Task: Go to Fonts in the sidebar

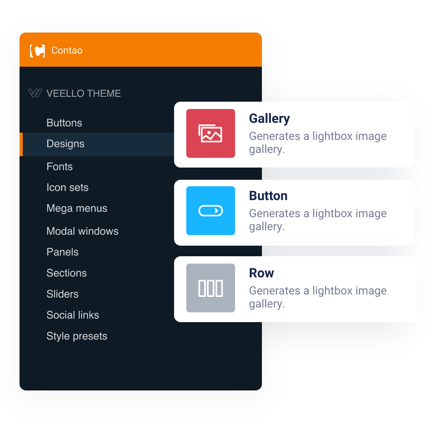Action: [x=59, y=167]
